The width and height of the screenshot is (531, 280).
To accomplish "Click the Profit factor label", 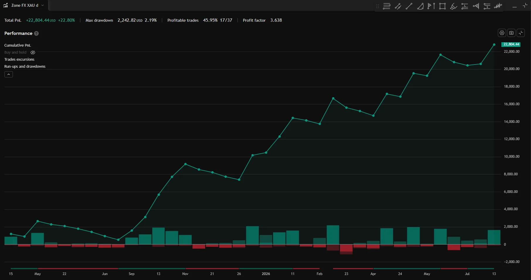I will pos(254,20).
